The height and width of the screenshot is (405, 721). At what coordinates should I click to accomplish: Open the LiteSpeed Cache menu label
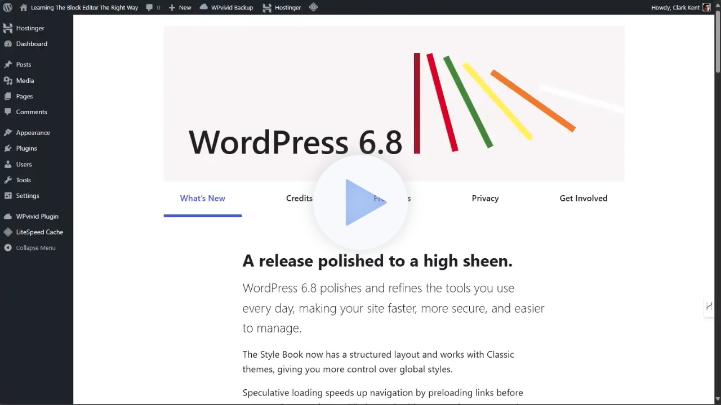tap(39, 232)
